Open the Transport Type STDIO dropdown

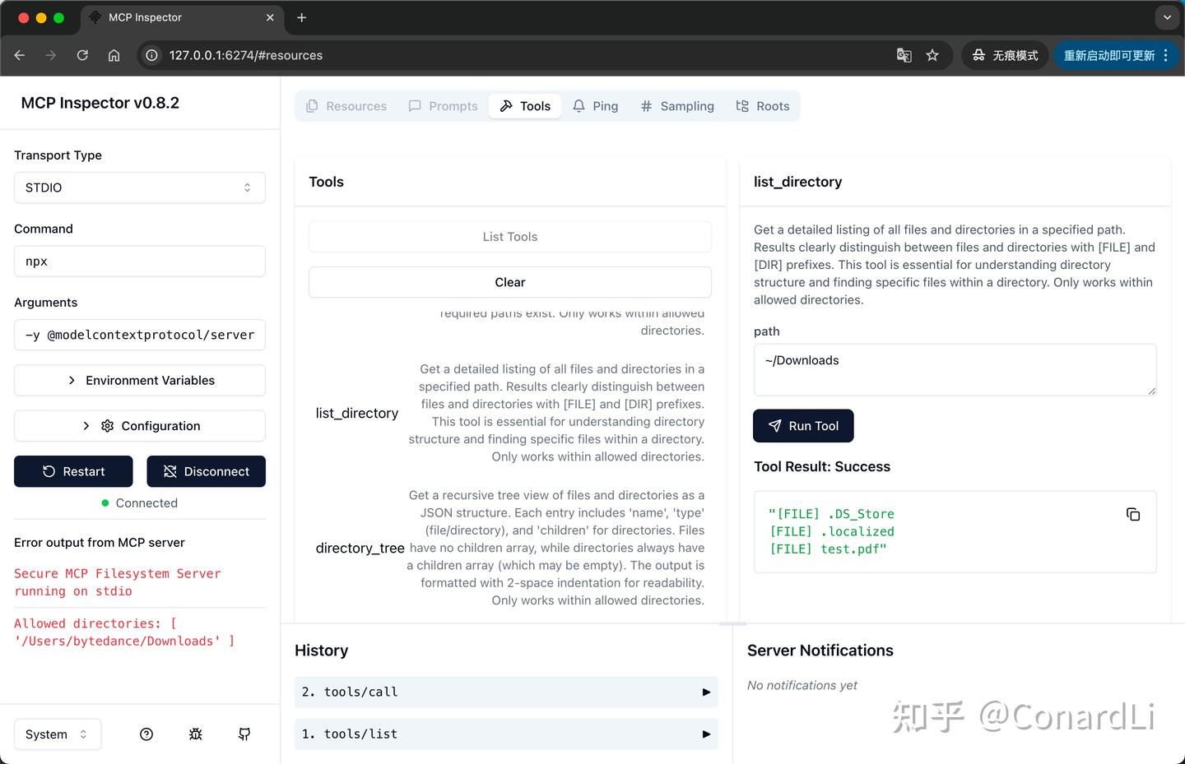(x=140, y=188)
